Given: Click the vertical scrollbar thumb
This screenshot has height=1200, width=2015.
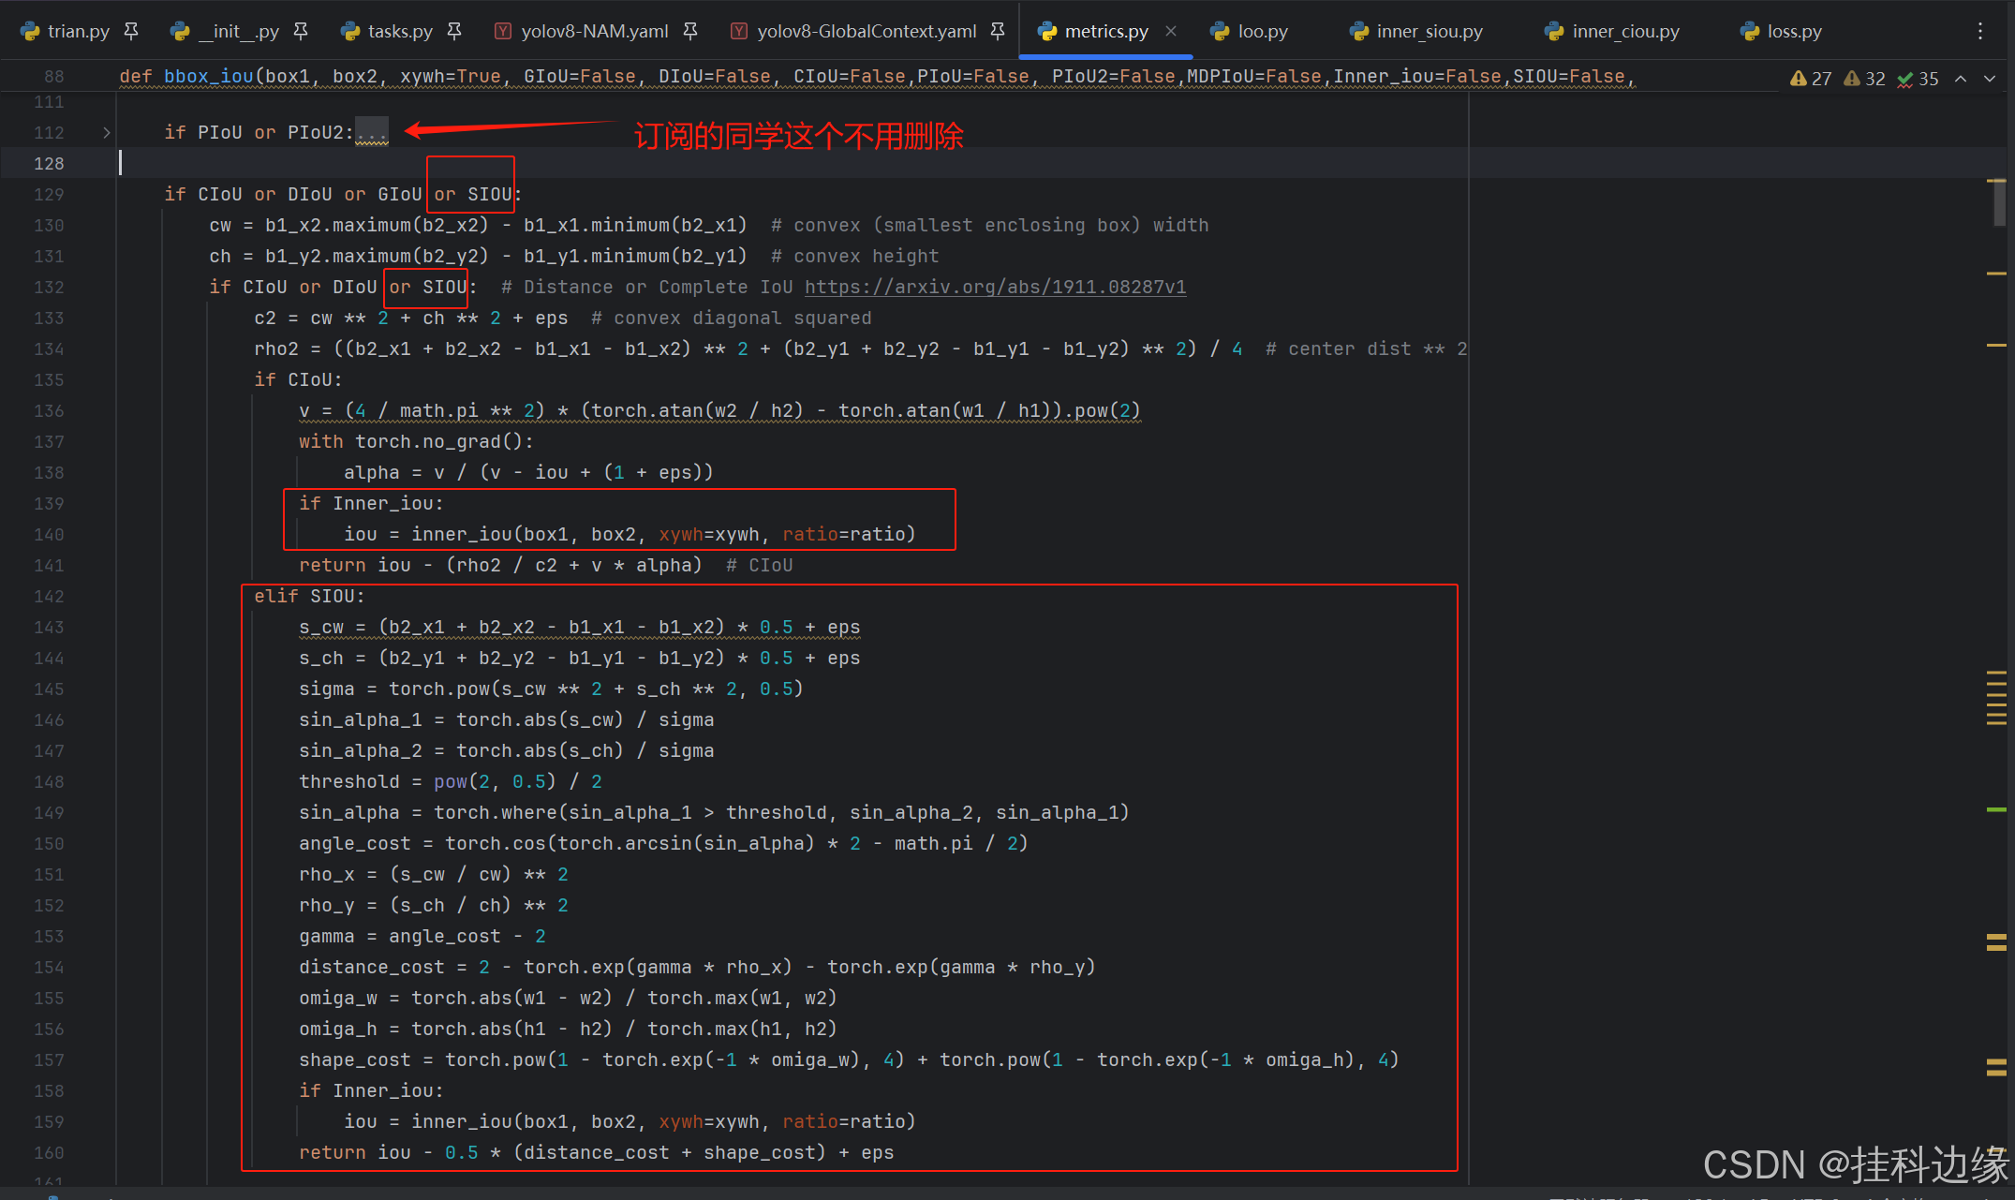Looking at the screenshot, I should point(1999,201).
